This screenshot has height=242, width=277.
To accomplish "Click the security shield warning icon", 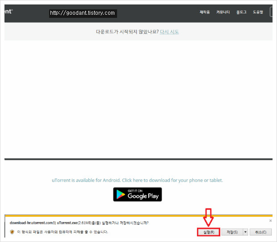I will (12, 232).
